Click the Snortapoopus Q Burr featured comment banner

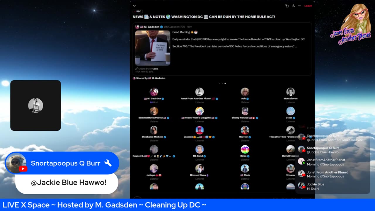tap(62, 163)
